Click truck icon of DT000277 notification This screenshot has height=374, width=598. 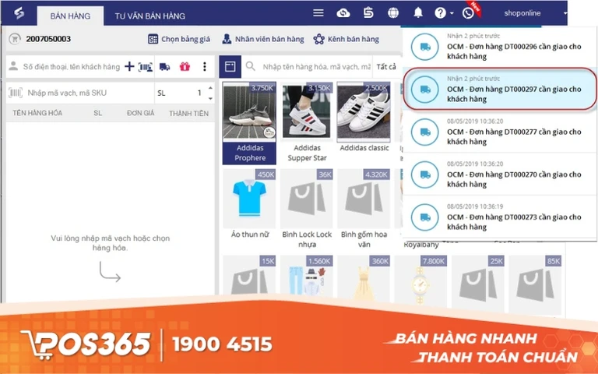[425, 132]
